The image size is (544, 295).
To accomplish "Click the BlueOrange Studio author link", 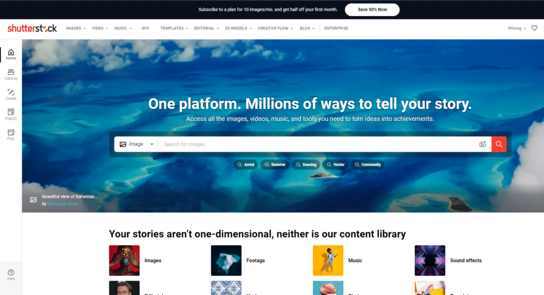I will click(x=63, y=204).
